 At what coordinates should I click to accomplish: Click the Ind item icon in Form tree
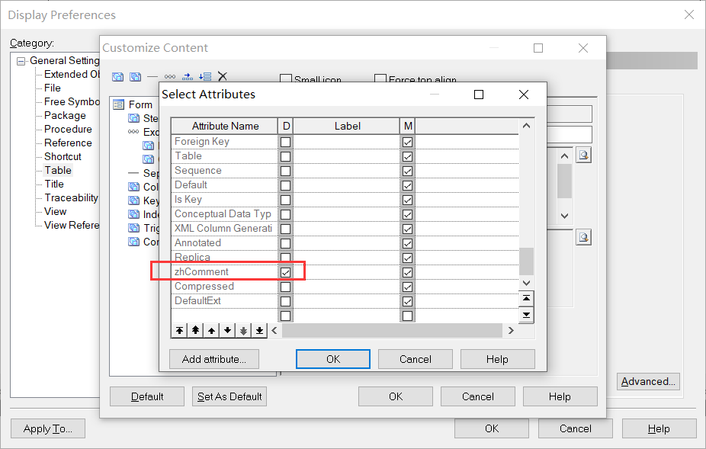click(x=133, y=214)
